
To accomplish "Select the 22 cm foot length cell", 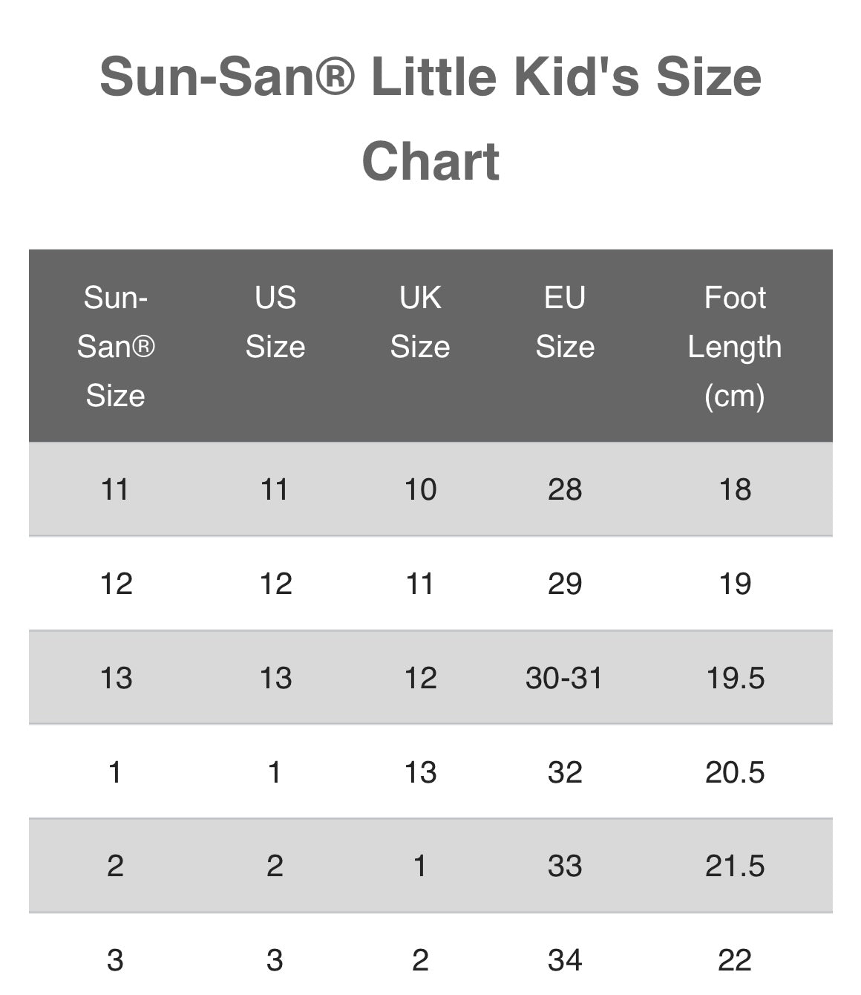I will pyautogui.click(x=735, y=961).
